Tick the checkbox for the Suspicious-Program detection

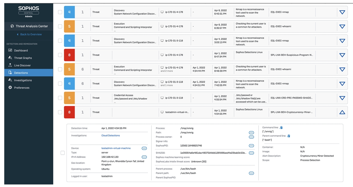(60, 55)
